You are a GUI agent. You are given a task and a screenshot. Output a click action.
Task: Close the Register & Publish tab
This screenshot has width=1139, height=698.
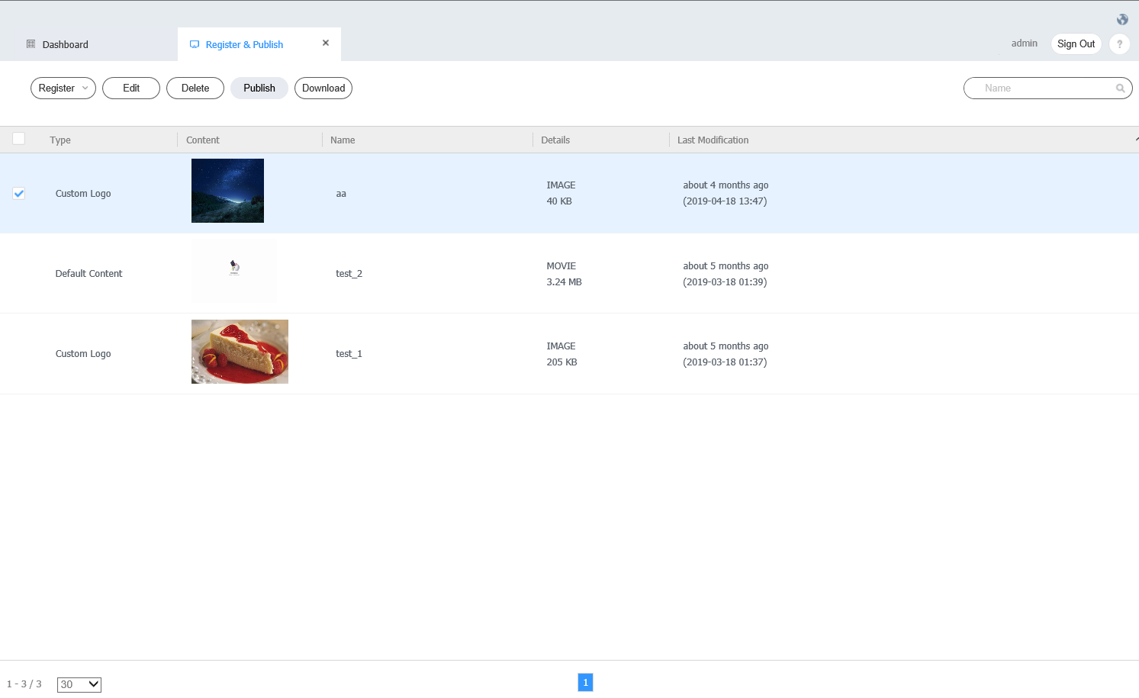point(326,43)
